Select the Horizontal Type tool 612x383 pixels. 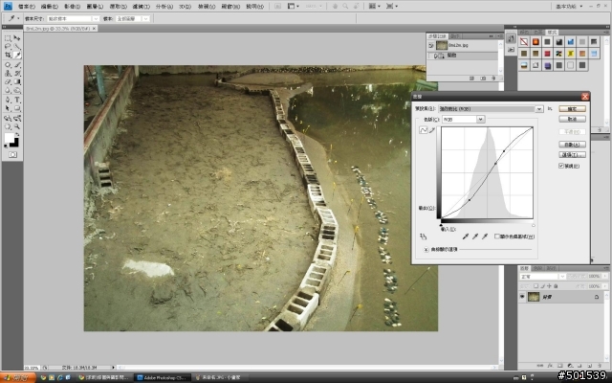[17, 99]
